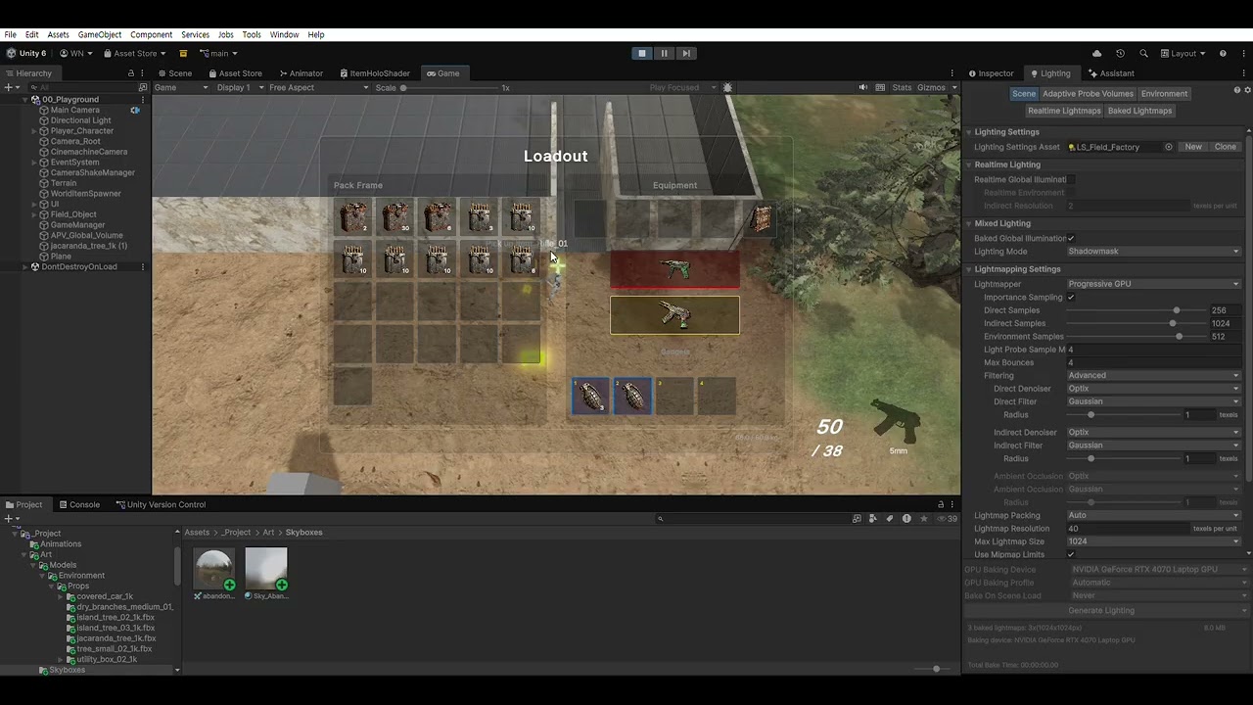The height and width of the screenshot is (705, 1253).
Task: Toggle Gizmos in Game view
Action: click(931, 87)
